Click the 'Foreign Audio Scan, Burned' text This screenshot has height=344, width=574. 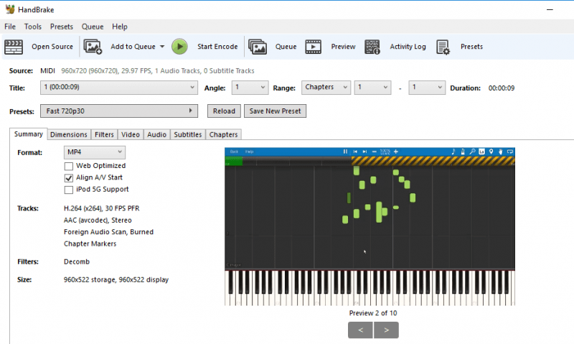click(109, 232)
